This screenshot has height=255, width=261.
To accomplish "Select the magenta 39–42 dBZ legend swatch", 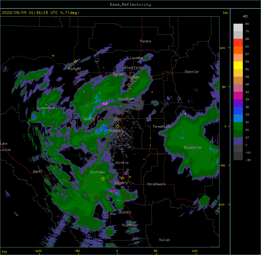I will 238,95.
